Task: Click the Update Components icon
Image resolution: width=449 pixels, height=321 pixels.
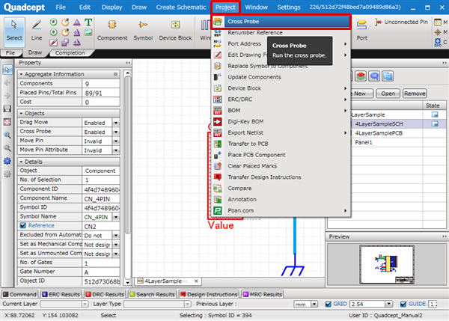Action: tap(218, 77)
